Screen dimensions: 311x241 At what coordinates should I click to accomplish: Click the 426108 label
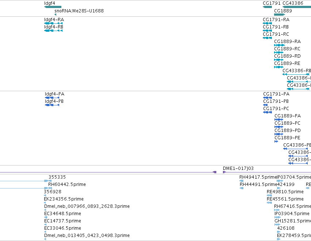pos(286,228)
